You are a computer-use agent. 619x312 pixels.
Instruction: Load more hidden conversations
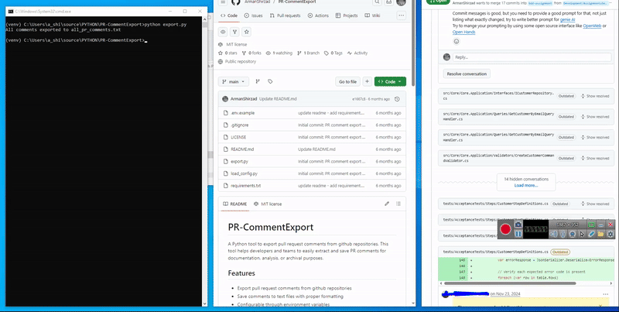526,185
